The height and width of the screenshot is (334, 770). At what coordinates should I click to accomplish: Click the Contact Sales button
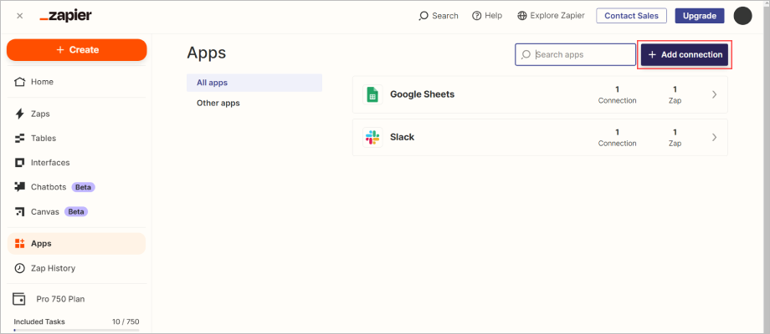632,16
